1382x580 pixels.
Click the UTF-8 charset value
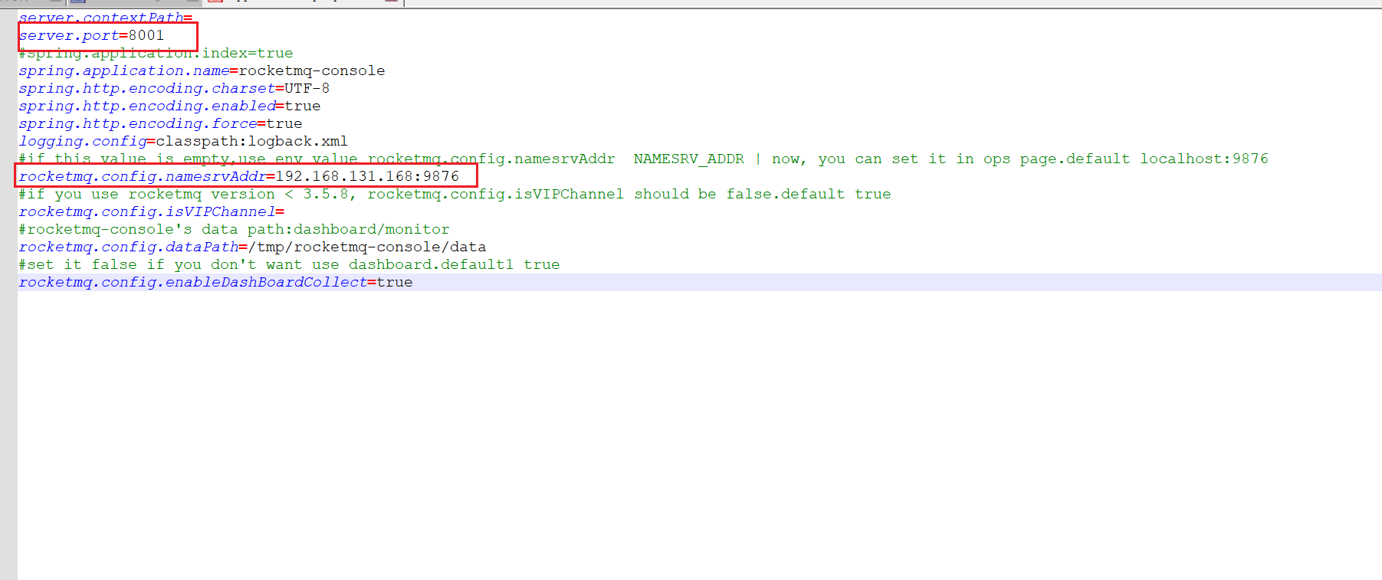click(307, 88)
